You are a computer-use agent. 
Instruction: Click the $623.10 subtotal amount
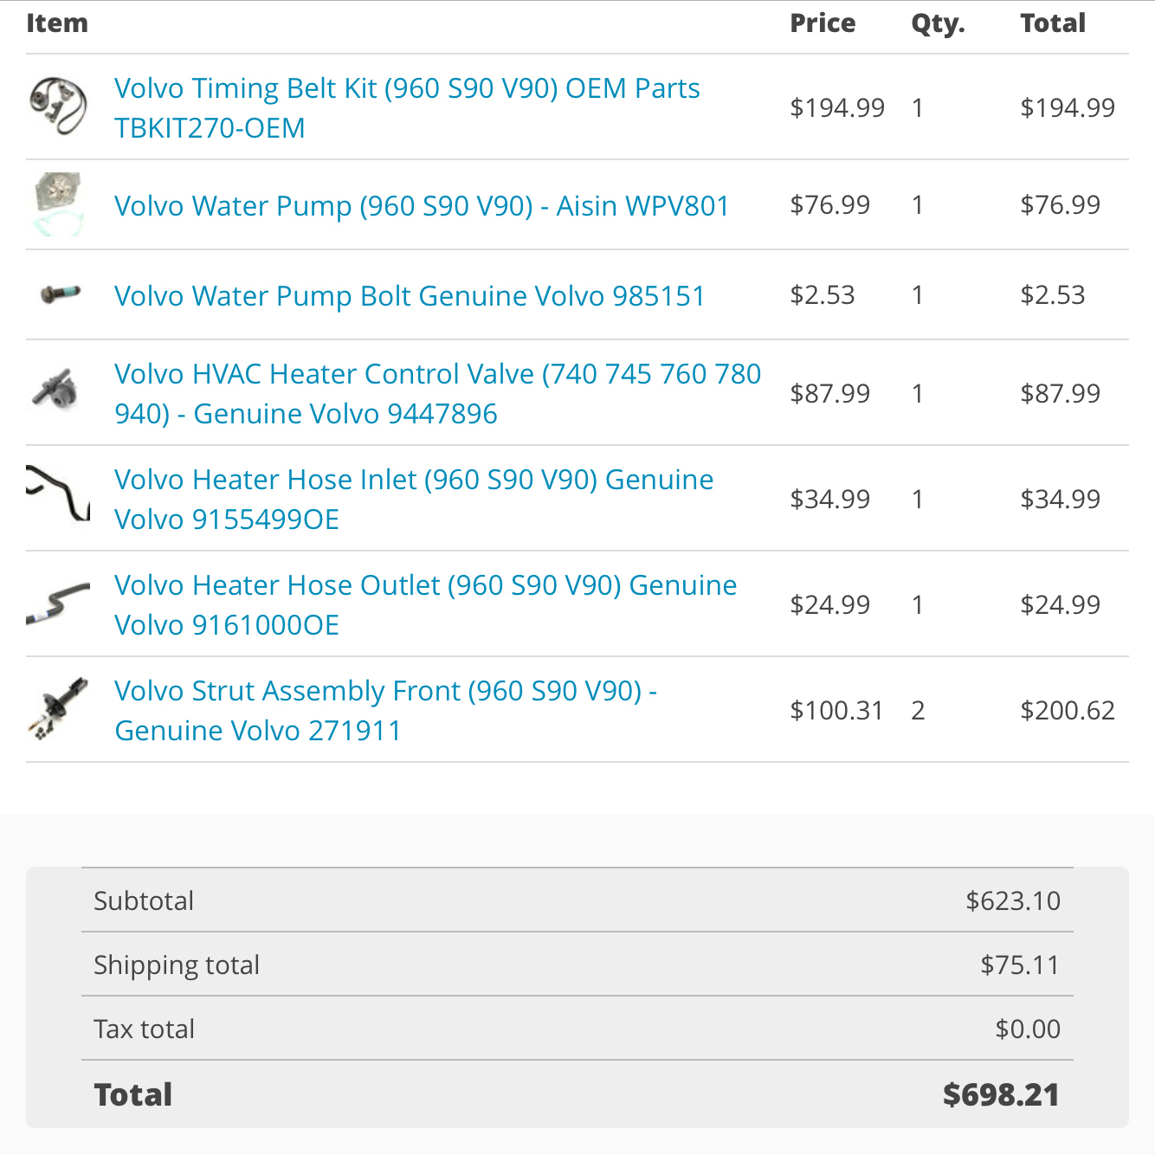tap(1013, 900)
